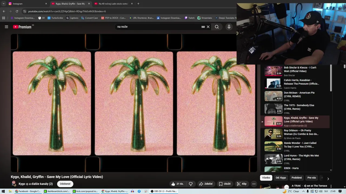Close the Instagram browser tab
The image size is (346, 194).
pyautogui.click(x=46, y=4)
